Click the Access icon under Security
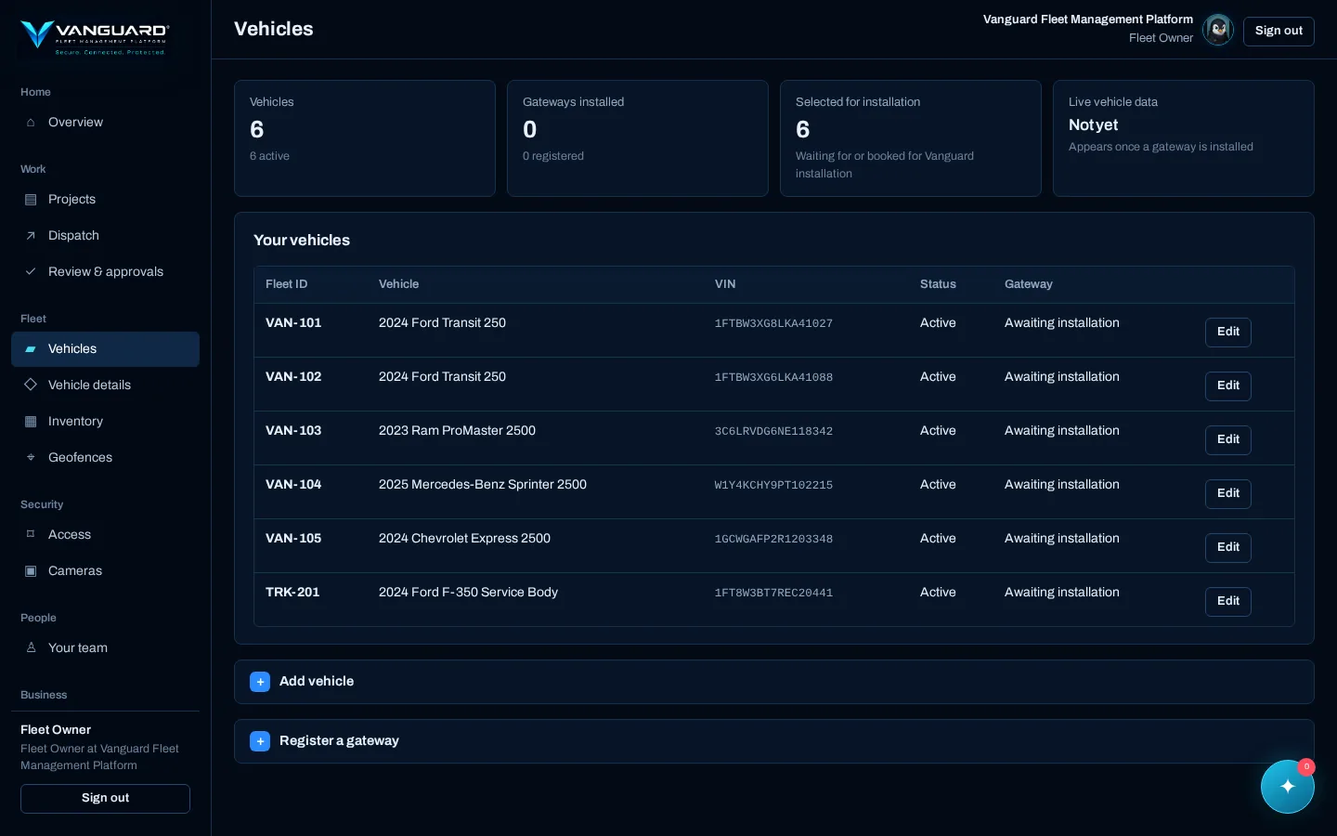The image size is (1337, 836). (x=31, y=535)
